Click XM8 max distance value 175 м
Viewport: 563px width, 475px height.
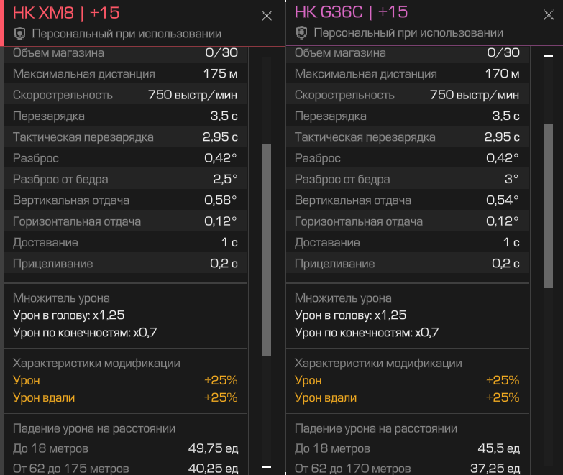tap(221, 73)
